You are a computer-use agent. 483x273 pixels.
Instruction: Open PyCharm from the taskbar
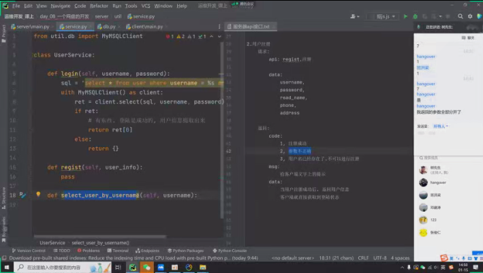click(133, 267)
